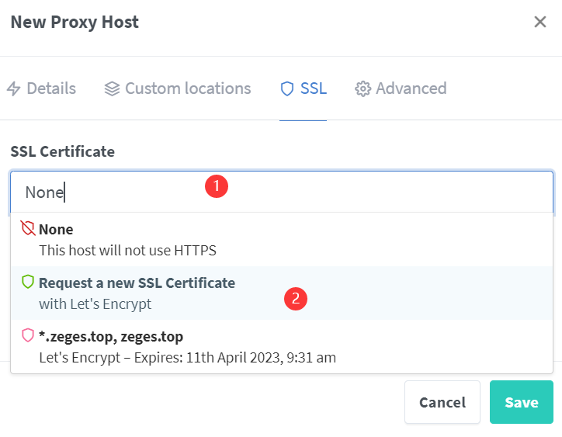This screenshot has height=437, width=562.
Task: Click the shield icon on the SSL tab
Action: pos(287,88)
